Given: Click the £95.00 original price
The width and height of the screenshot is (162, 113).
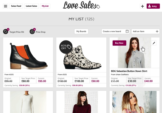Looking at the screenshot, I should click(x=8, y=81).
